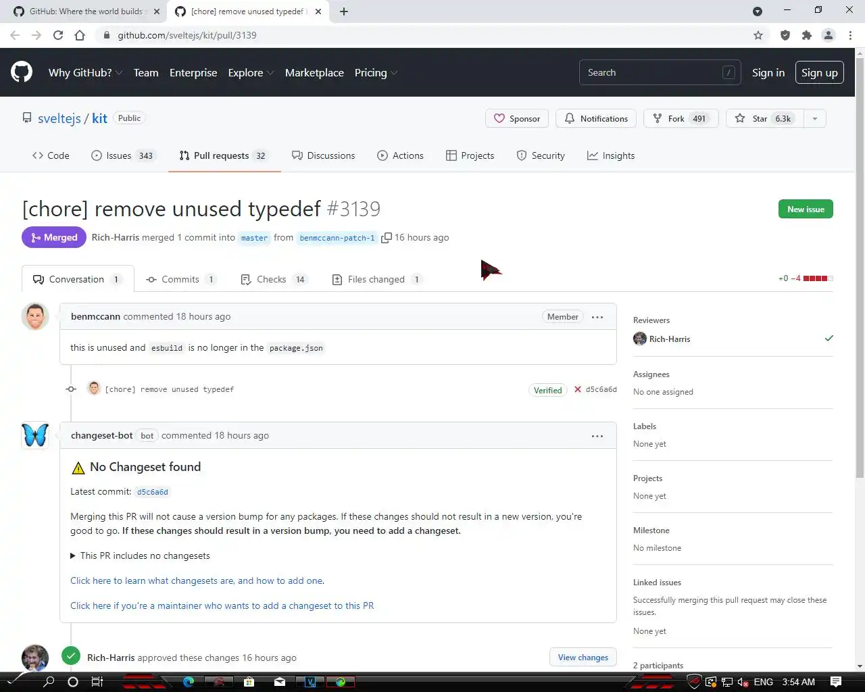865x692 pixels.
Task: Click the Fork button
Action: 681,118
